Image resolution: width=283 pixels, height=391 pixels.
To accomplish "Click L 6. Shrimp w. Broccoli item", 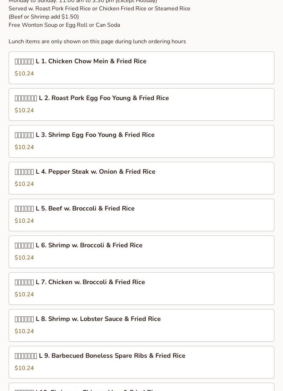I will click(89, 246).
